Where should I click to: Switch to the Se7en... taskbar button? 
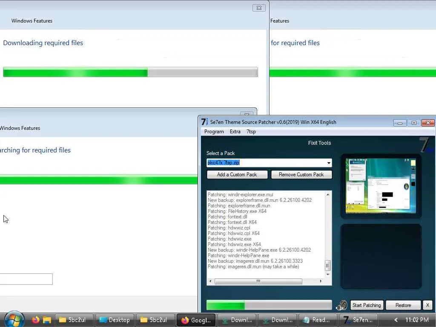[359, 320]
